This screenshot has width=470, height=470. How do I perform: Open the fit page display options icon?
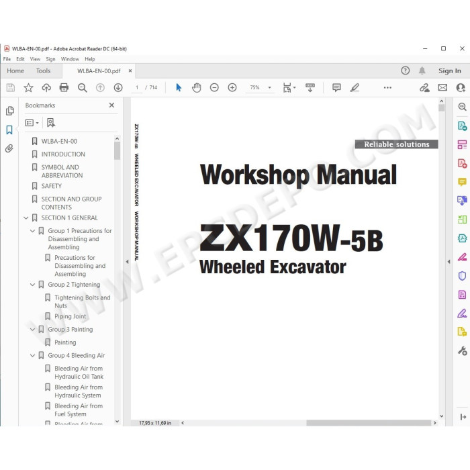pyautogui.click(x=287, y=87)
